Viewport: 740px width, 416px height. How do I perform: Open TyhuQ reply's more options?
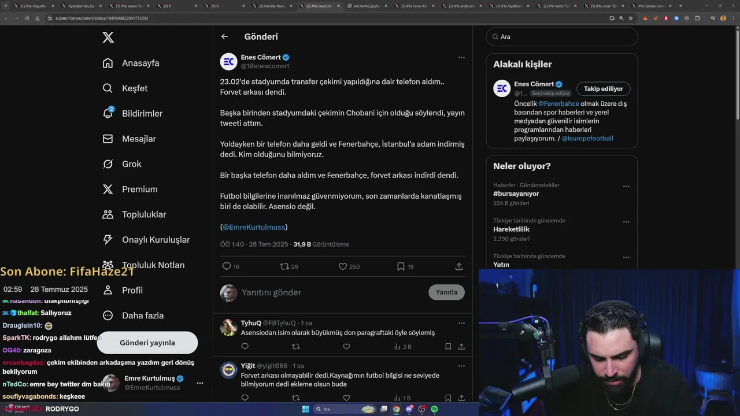click(x=461, y=323)
